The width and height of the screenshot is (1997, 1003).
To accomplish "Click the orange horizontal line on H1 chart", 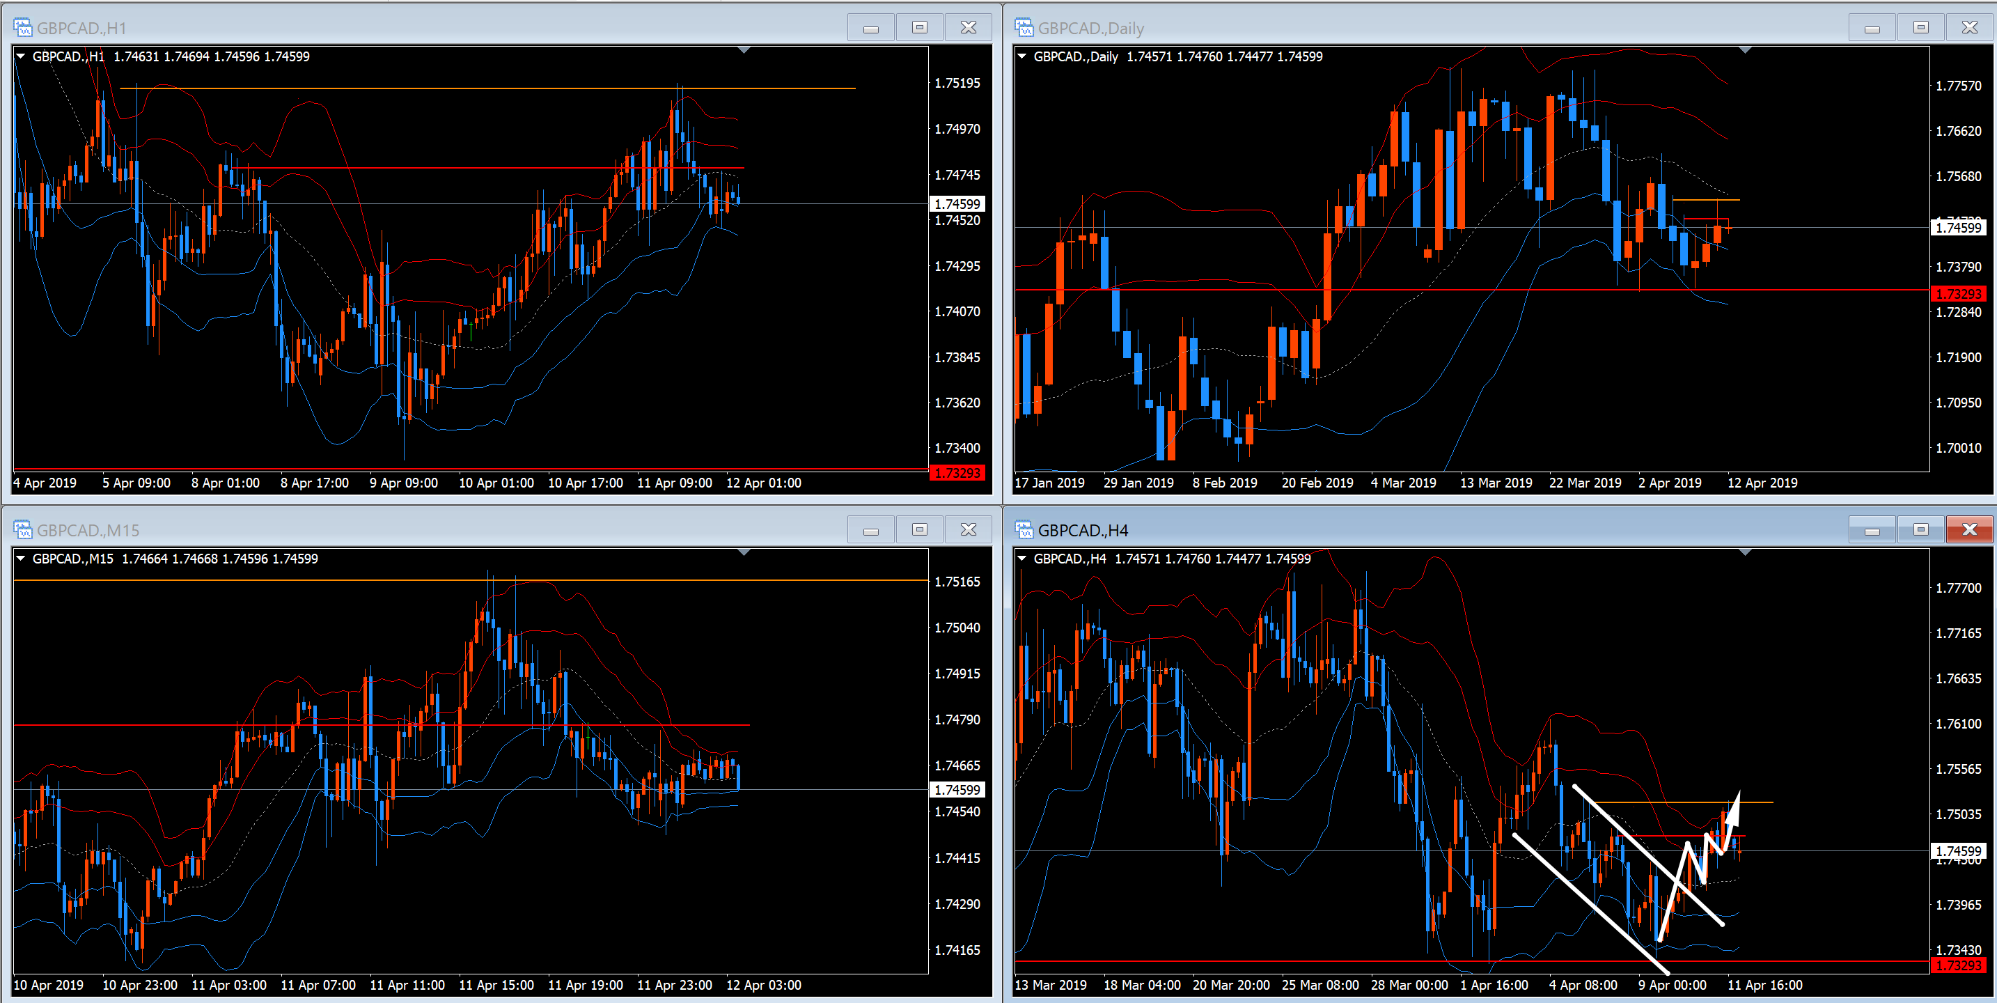I will click(x=465, y=88).
